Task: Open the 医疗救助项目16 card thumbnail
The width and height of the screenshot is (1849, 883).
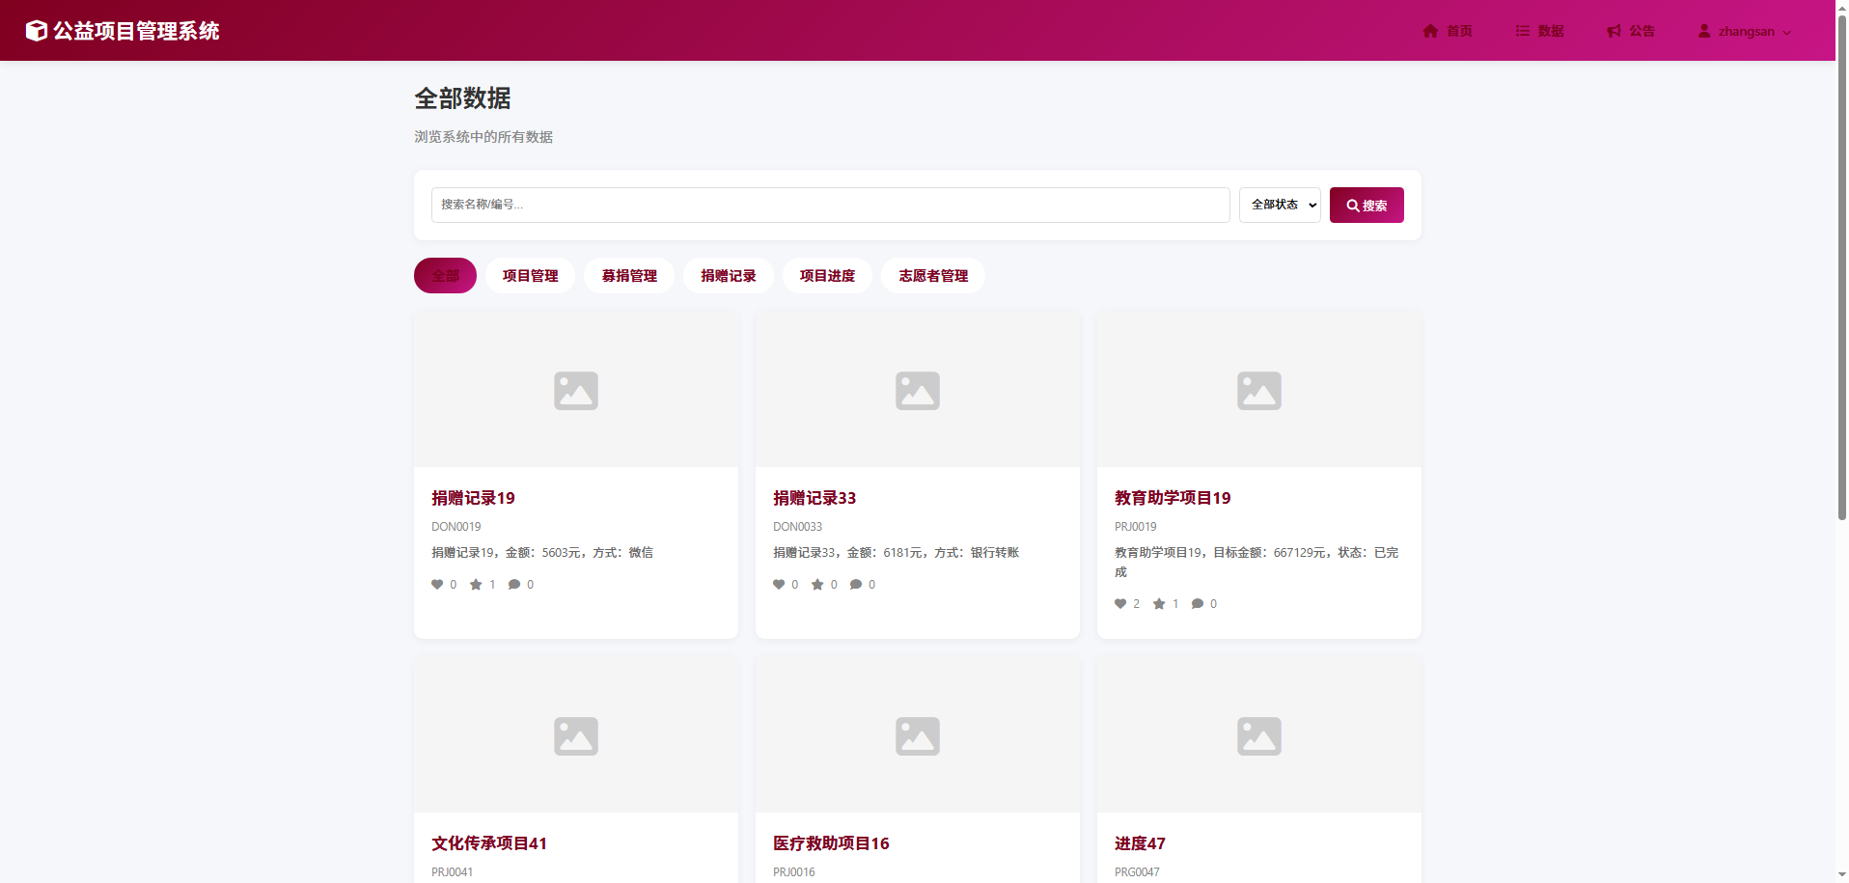Action: coord(918,735)
